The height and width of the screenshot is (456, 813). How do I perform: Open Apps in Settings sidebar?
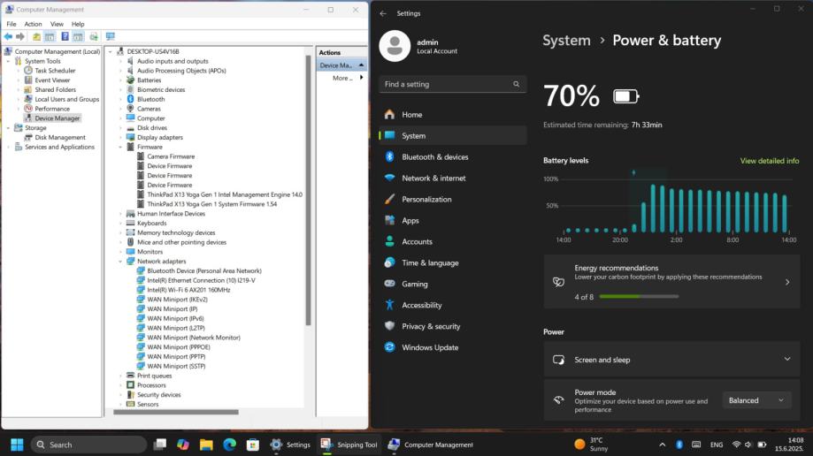[453, 221]
